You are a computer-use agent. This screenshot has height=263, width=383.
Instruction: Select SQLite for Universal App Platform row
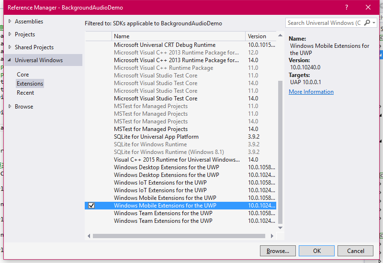pos(180,137)
